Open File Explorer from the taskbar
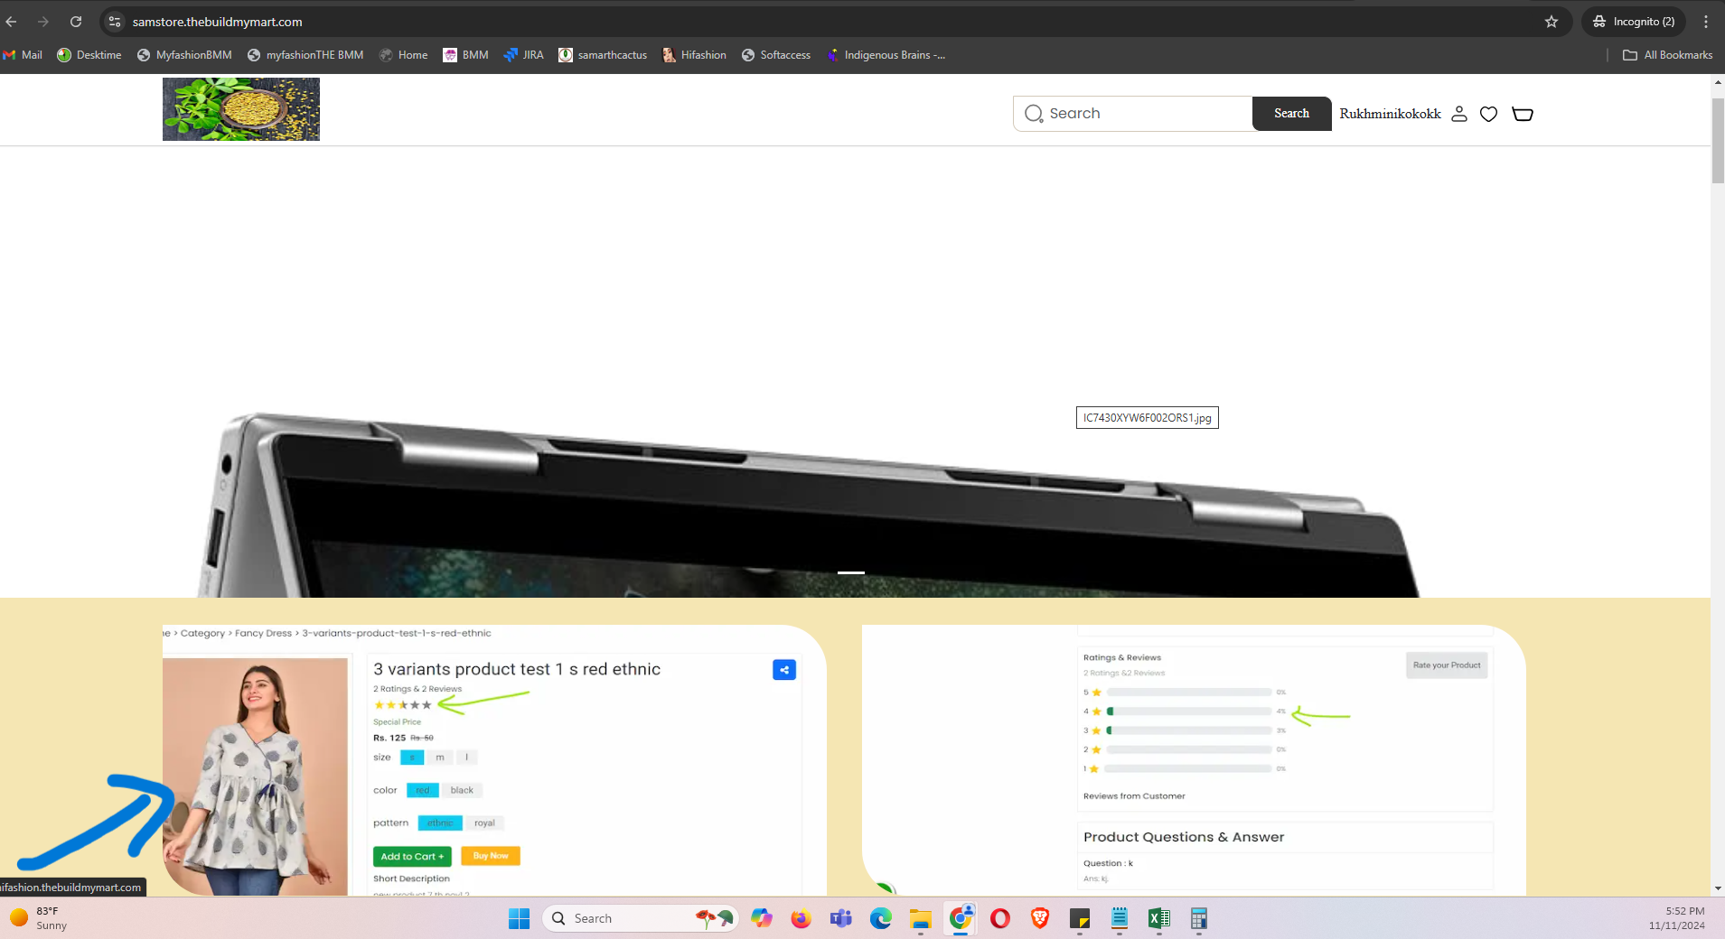Image resolution: width=1725 pixels, height=939 pixels. tap(921, 918)
